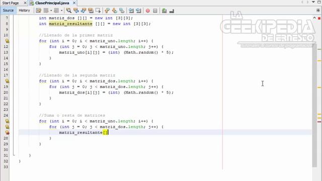
Task: Comment selected lines icon
Action: (164, 11)
